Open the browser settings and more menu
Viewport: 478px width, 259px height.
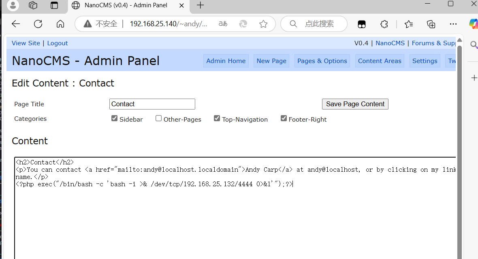coord(453,24)
